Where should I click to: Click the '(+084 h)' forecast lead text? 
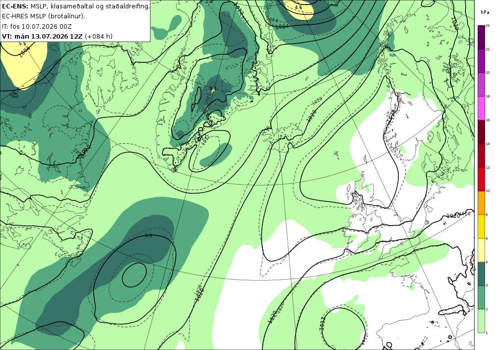tap(98, 36)
